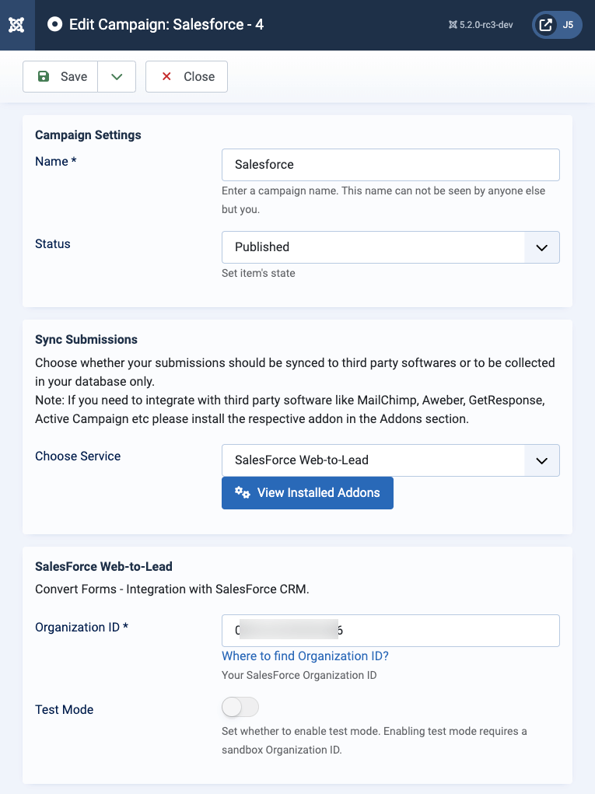Expand the Save options dropdown arrow

tap(117, 76)
